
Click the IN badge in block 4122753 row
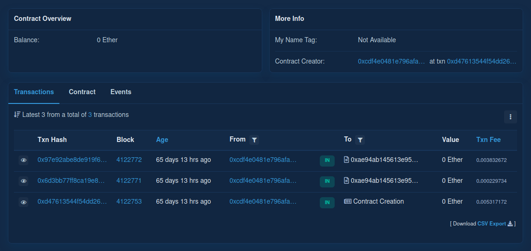coord(327,202)
